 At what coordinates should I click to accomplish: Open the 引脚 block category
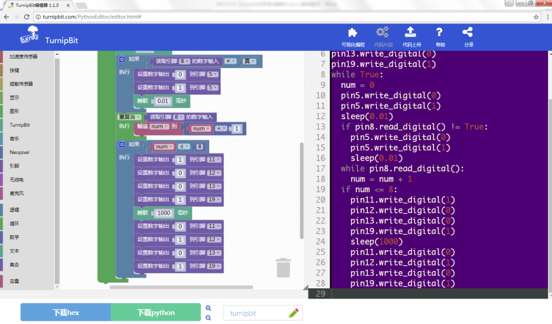coord(15,166)
